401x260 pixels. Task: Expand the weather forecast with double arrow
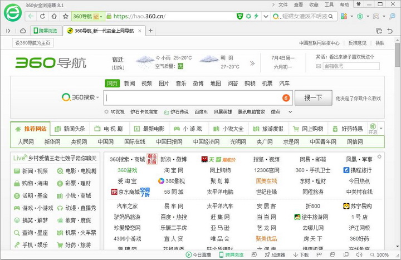pos(252,63)
